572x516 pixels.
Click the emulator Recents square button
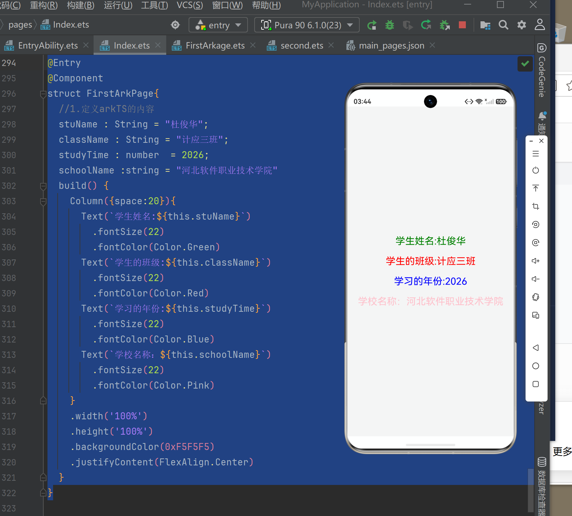tap(536, 384)
